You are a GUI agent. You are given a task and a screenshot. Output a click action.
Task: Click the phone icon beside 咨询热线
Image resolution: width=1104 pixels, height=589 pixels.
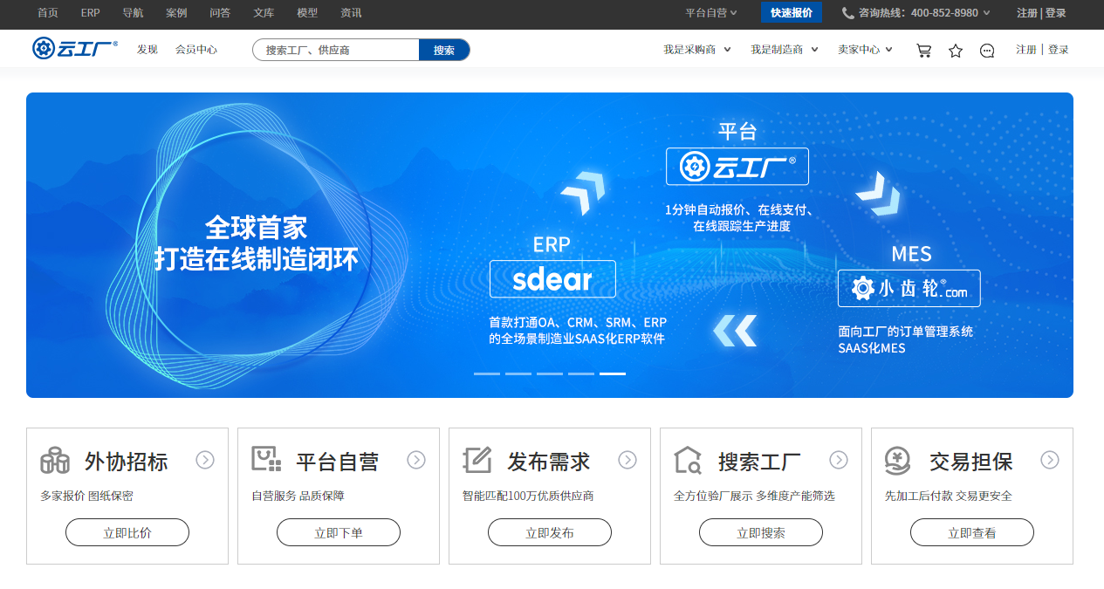click(x=847, y=13)
